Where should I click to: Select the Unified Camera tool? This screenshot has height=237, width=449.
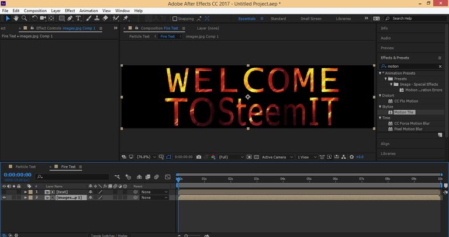[43, 18]
